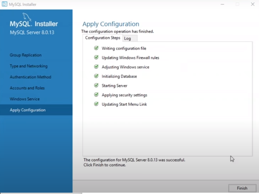Open the Windows Service step
Screen dimensions: 259x194
click(x=25, y=99)
